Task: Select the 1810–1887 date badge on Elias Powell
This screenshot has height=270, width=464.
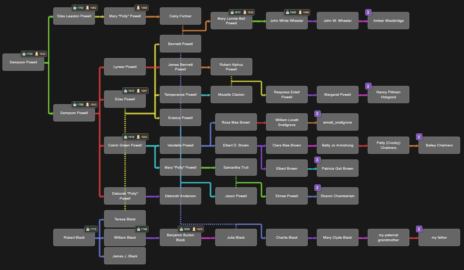Action: [135, 91]
